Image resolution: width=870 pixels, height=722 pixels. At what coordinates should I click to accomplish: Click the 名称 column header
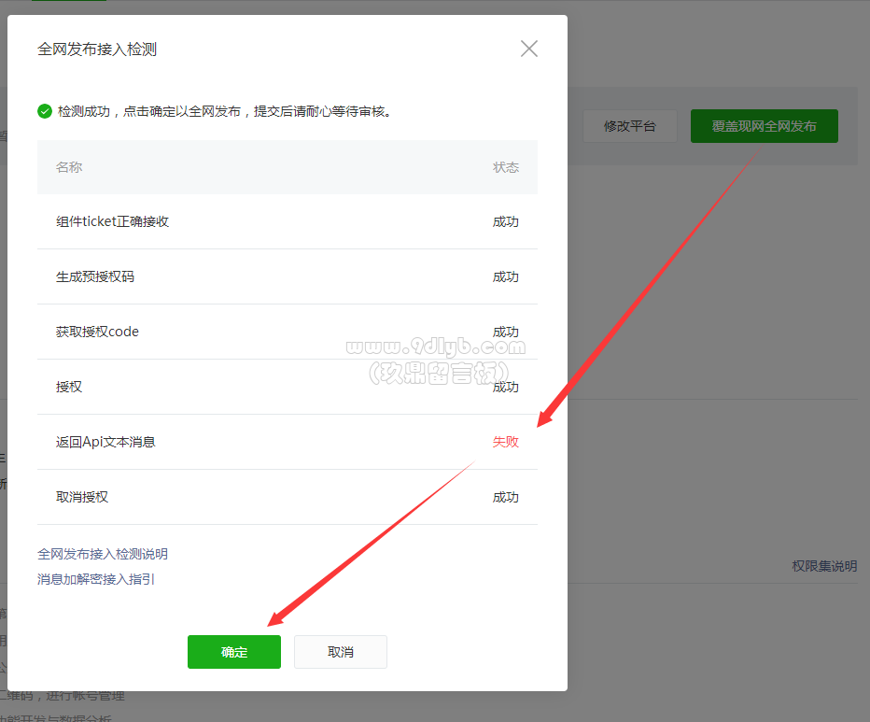[69, 167]
